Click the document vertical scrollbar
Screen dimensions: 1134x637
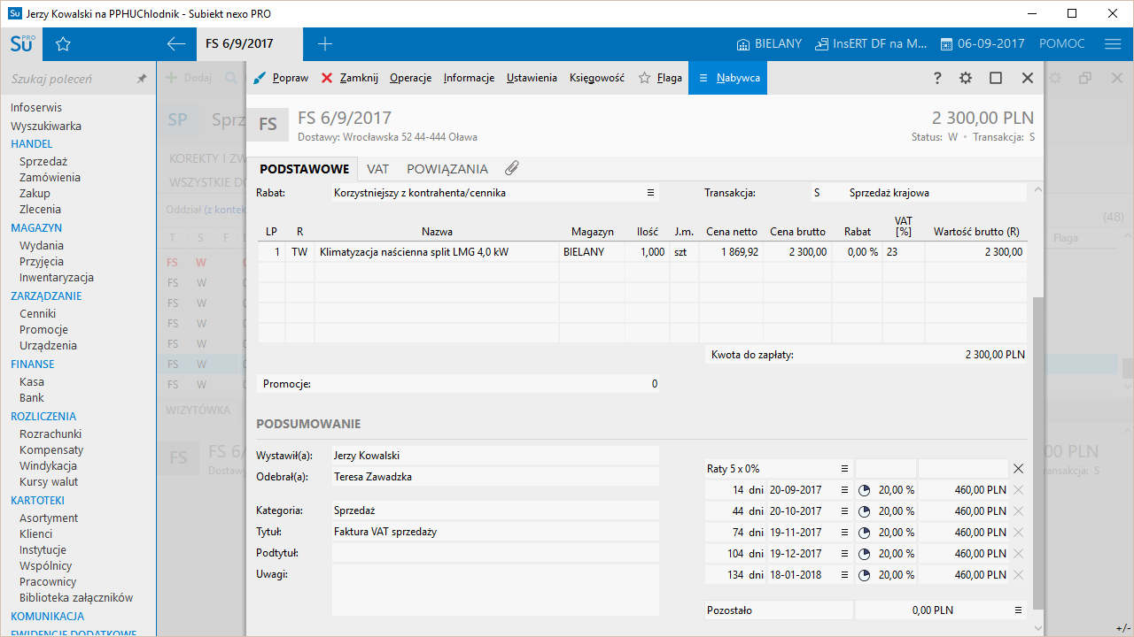pos(1037,453)
